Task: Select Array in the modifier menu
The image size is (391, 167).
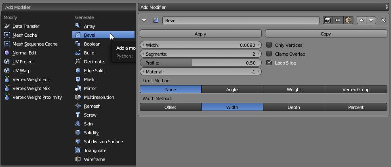Action: 89,26
